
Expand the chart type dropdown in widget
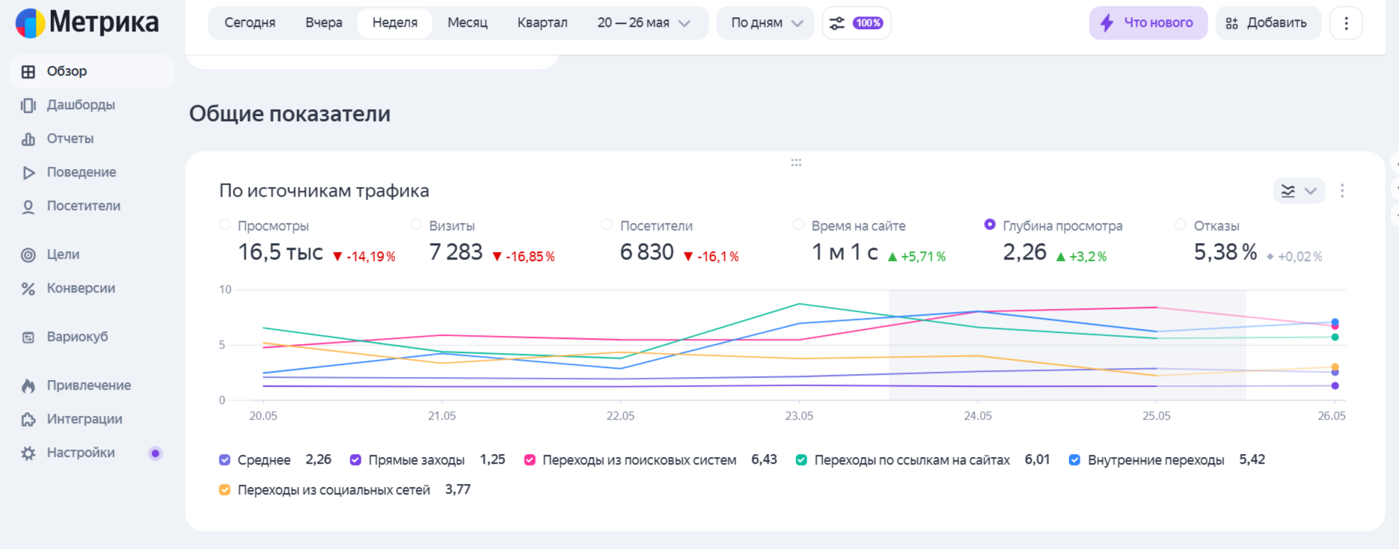tap(1299, 191)
